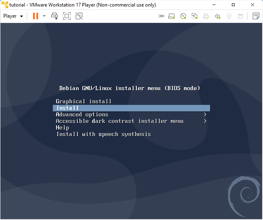Open hard disk device icon
Screen dimensions: 263x220
pos(172,16)
